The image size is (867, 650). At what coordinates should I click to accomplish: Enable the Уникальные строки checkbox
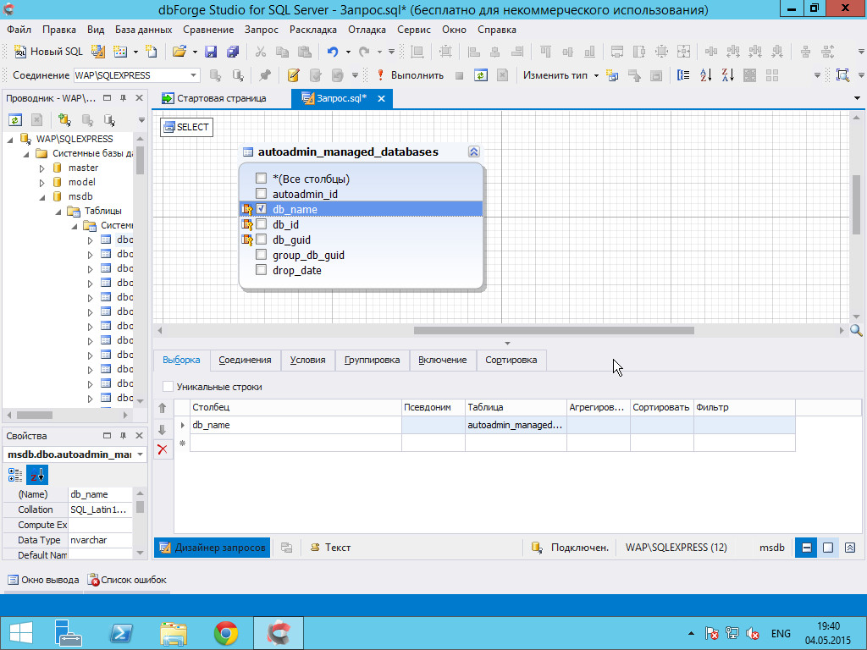click(168, 387)
